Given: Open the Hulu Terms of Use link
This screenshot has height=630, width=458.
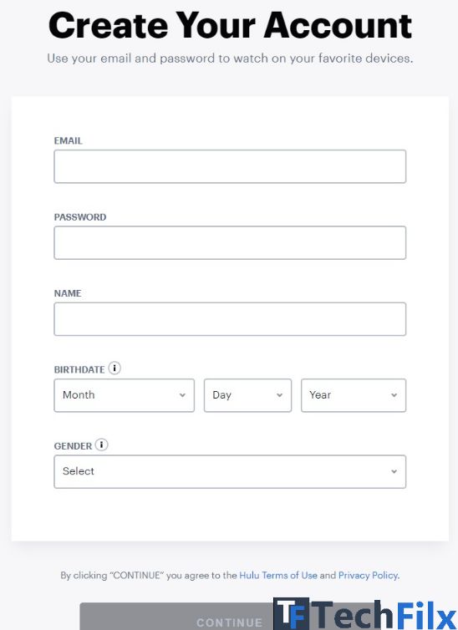Looking at the screenshot, I should pos(278,576).
